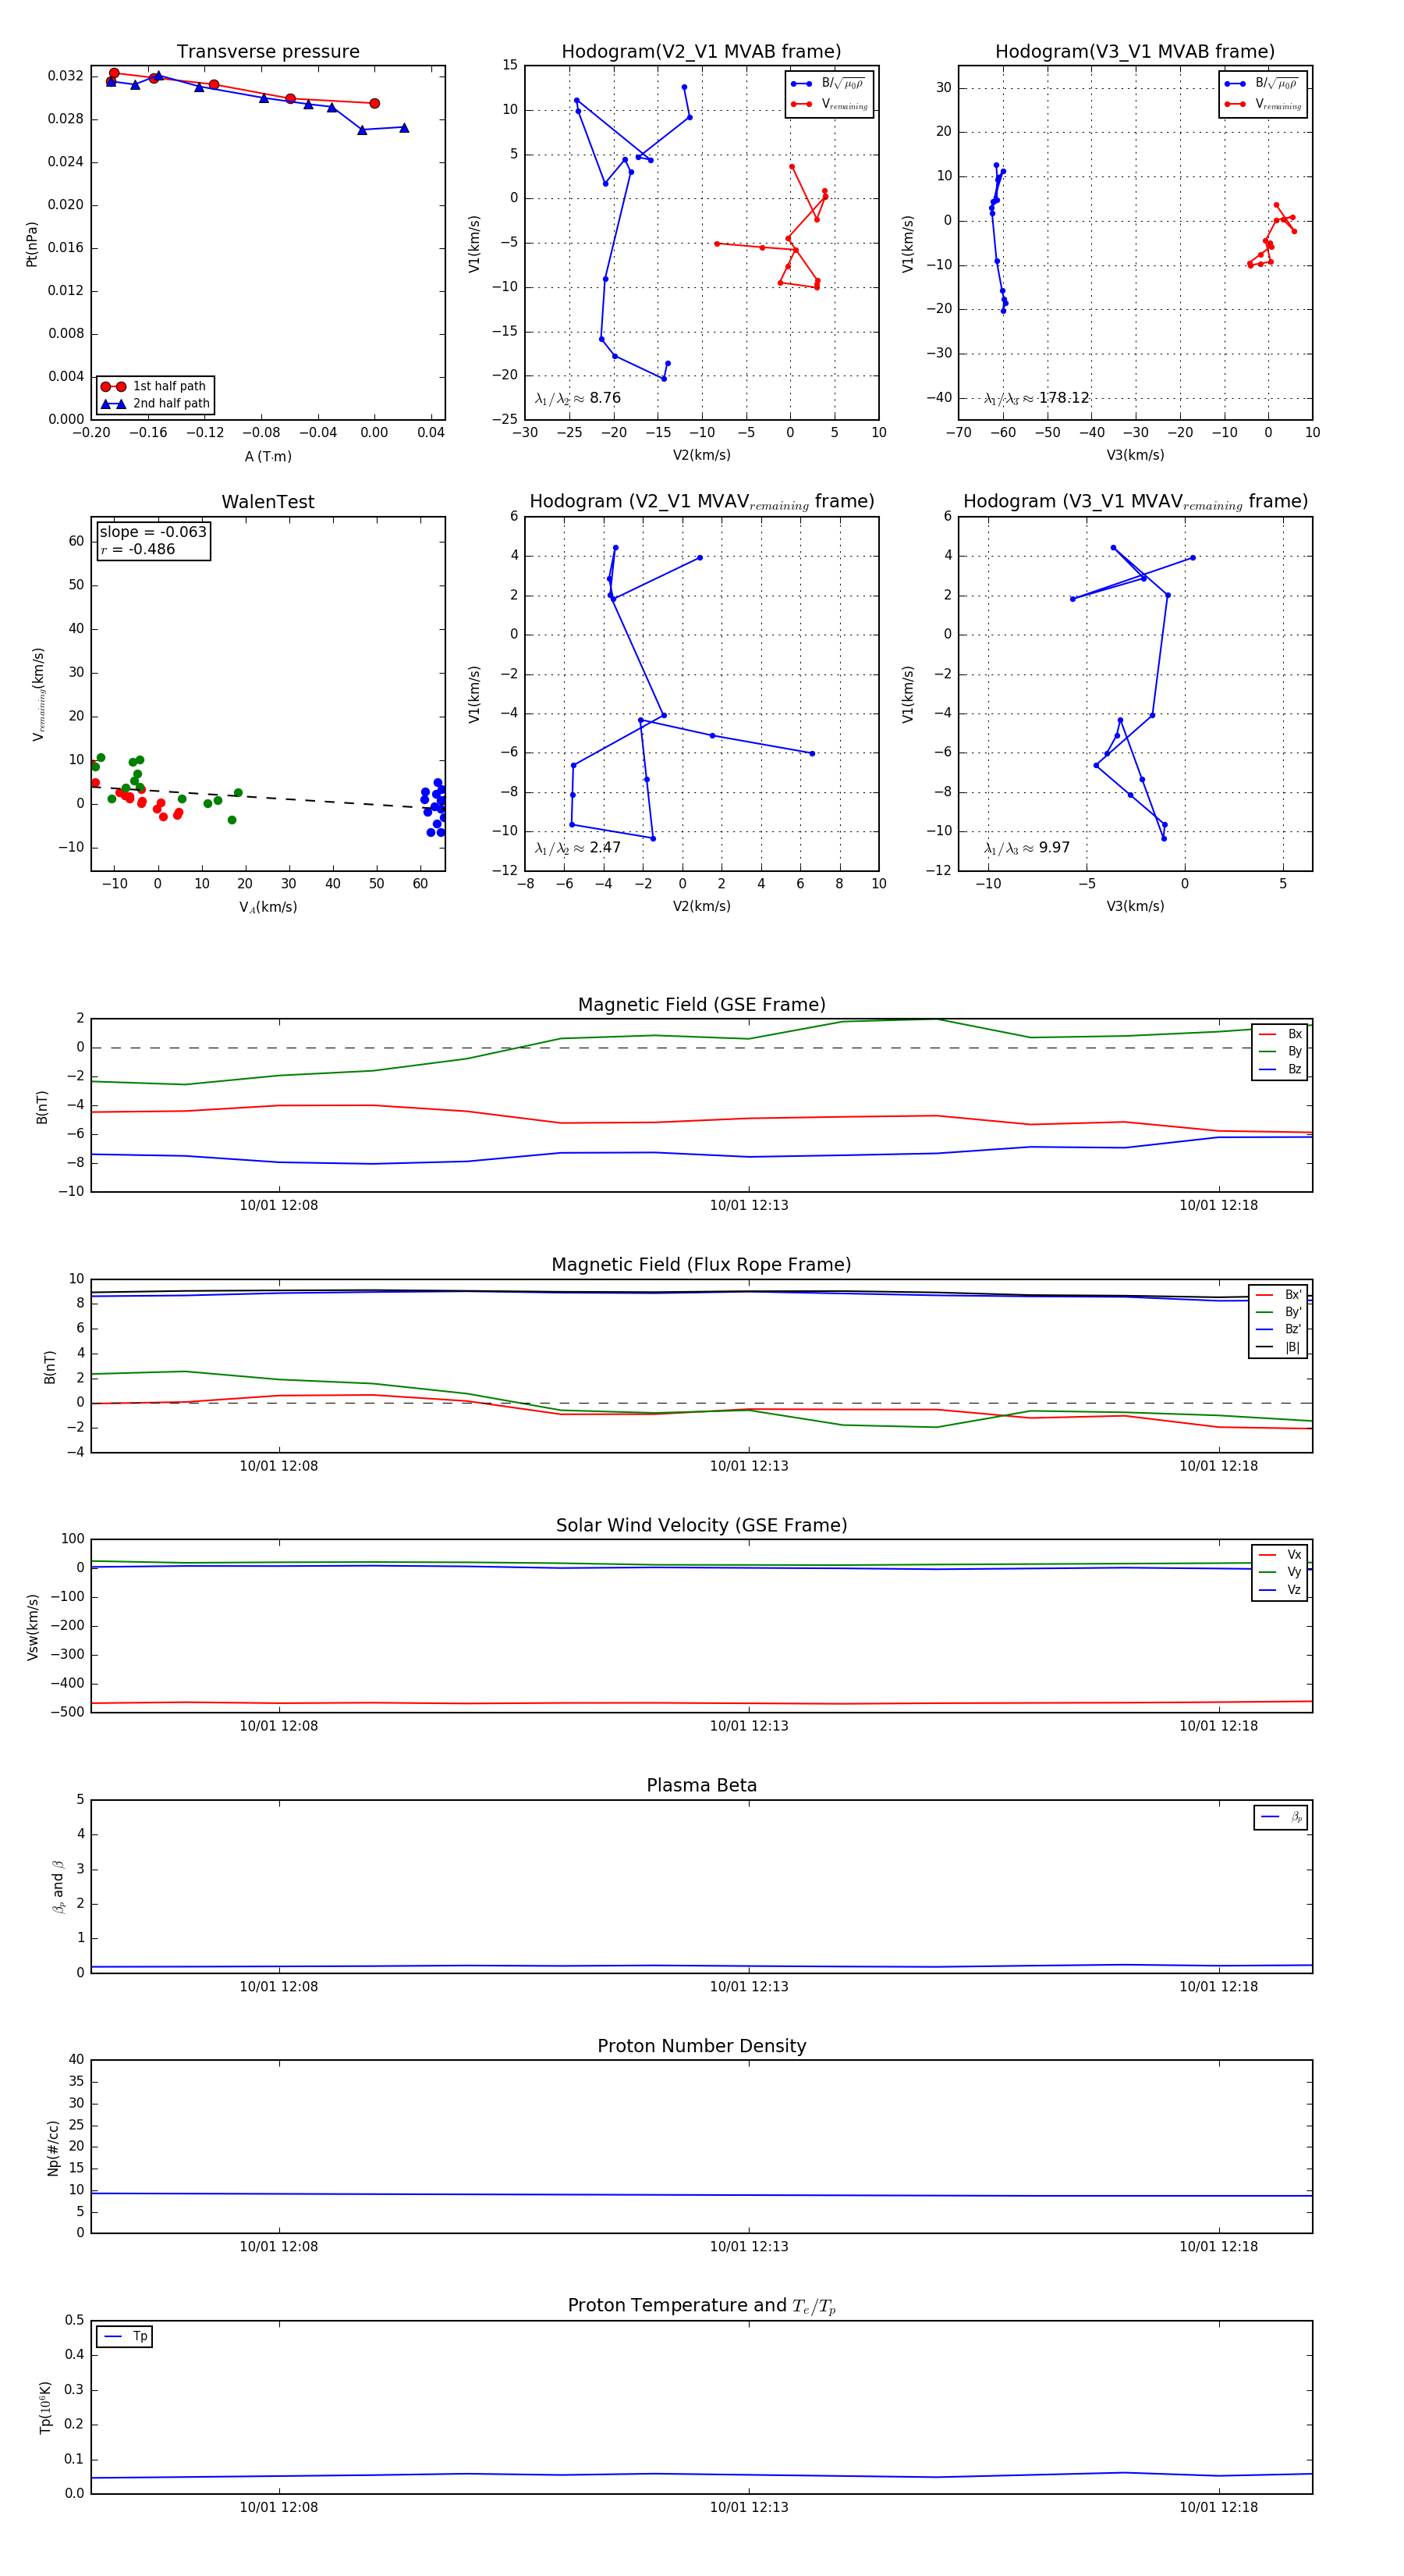
Task: Click the '|B|' legend entry in flux rope plot
Action: pyautogui.click(x=1279, y=1347)
